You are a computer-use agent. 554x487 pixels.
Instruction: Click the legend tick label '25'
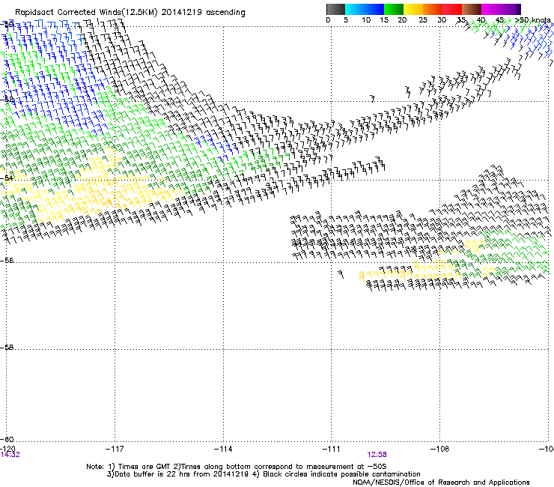(423, 20)
